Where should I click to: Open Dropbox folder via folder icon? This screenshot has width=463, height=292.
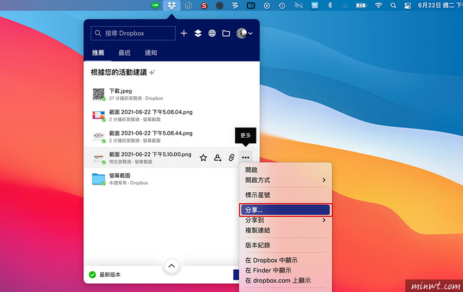[x=226, y=33]
